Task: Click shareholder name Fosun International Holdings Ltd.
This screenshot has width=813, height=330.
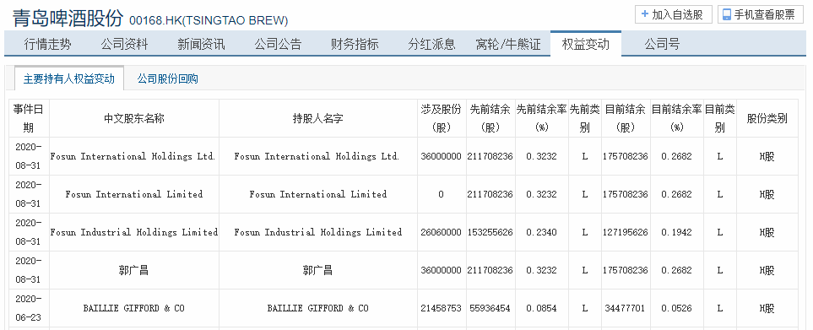Action: (x=133, y=156)
